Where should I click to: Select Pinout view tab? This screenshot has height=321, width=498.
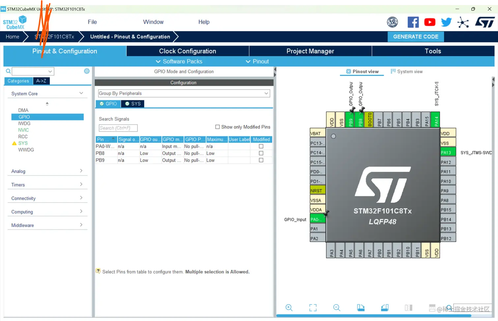point(362,72)
